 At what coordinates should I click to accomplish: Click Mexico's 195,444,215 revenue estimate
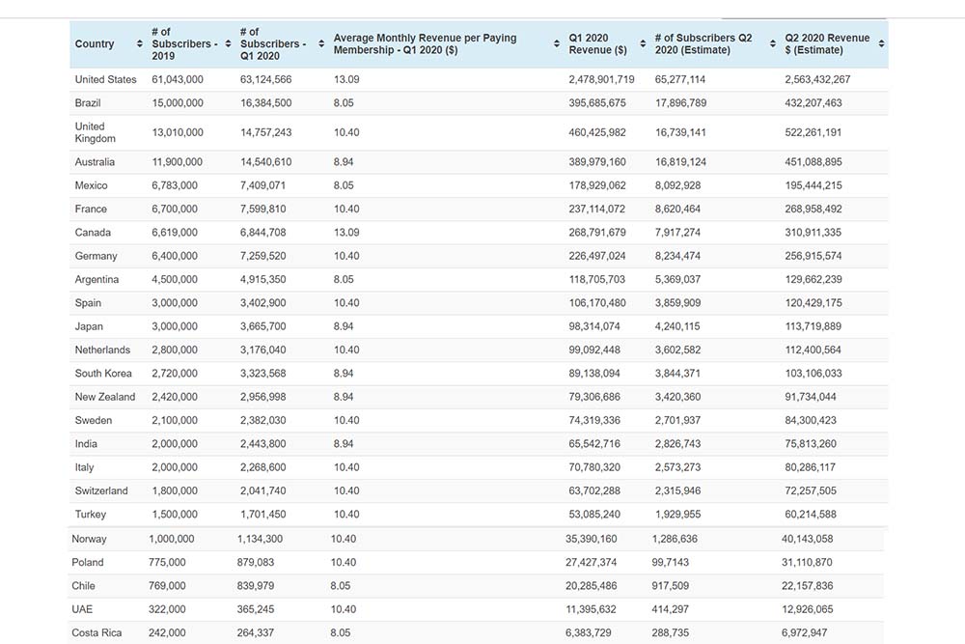[813, 185]
